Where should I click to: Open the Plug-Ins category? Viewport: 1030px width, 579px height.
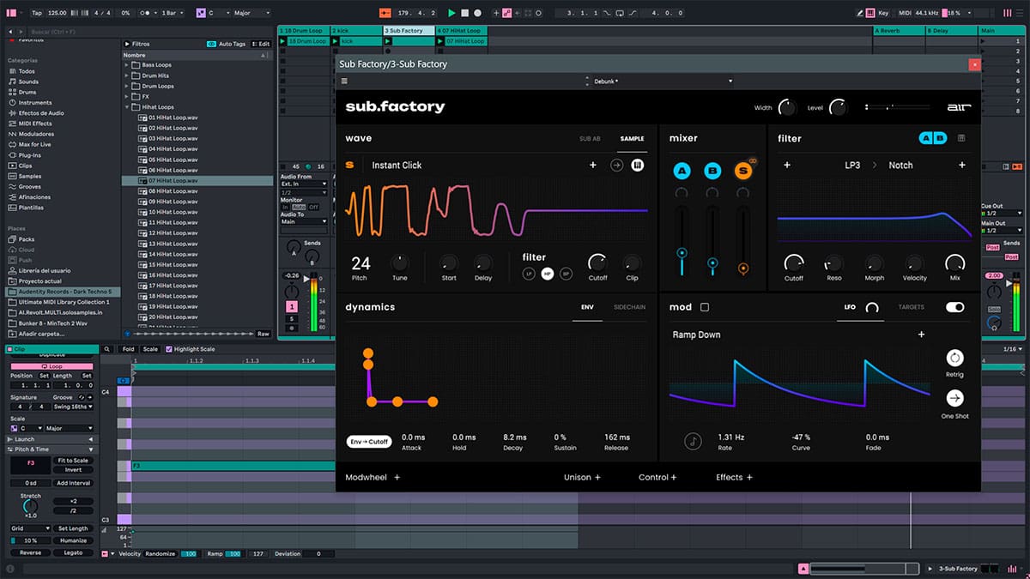point(31,155)
